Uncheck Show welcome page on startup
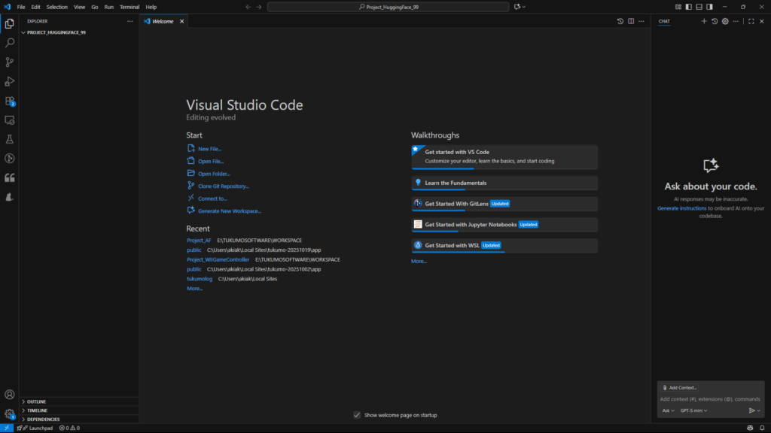This screenshot has width=771, height=433. click(x=357, y=414)
